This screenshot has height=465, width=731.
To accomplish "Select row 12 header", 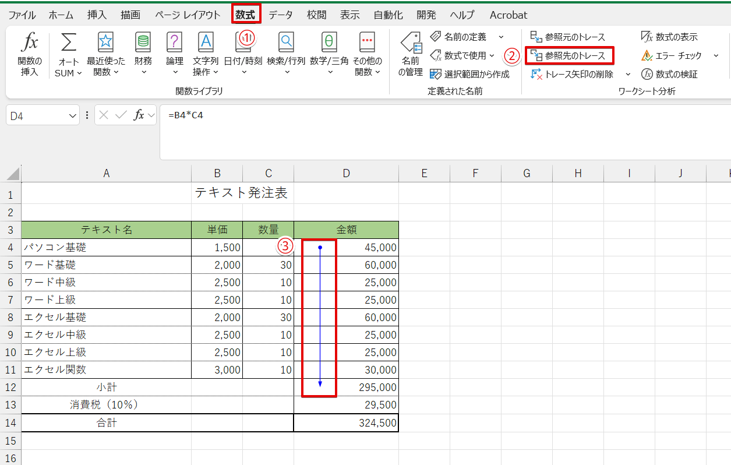I will [11, 387].
